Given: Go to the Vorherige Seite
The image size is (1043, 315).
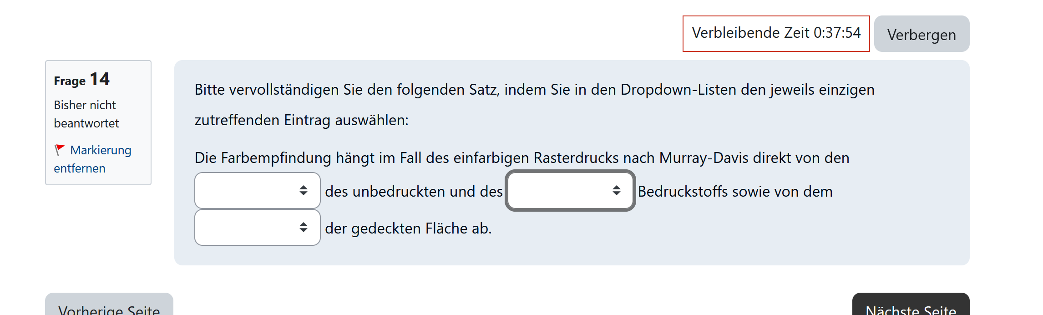Looking at the screenshot, I should coord(109,308).
